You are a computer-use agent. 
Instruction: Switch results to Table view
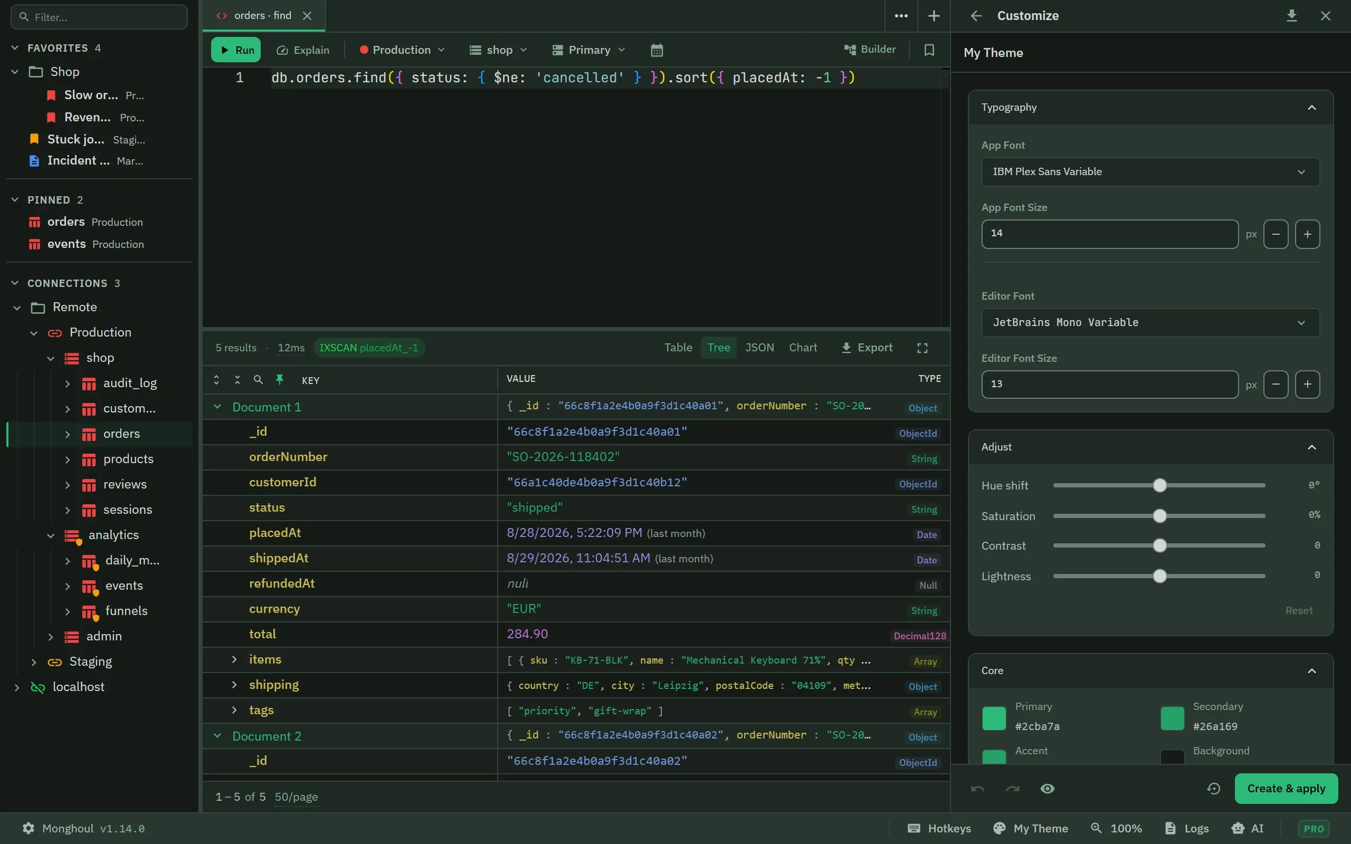pyautogui.click(x=678, y=348)
